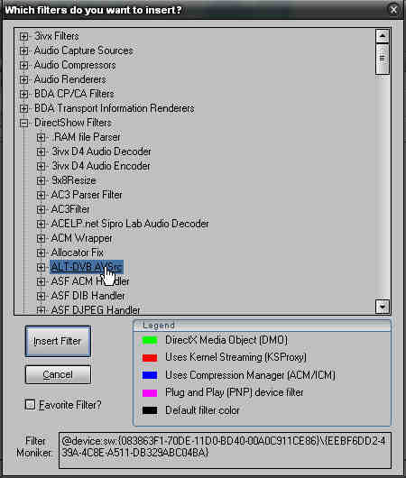Click the magenta PNP legend swatch
This screenshot has height=478, width=406.
pos(150,393)
